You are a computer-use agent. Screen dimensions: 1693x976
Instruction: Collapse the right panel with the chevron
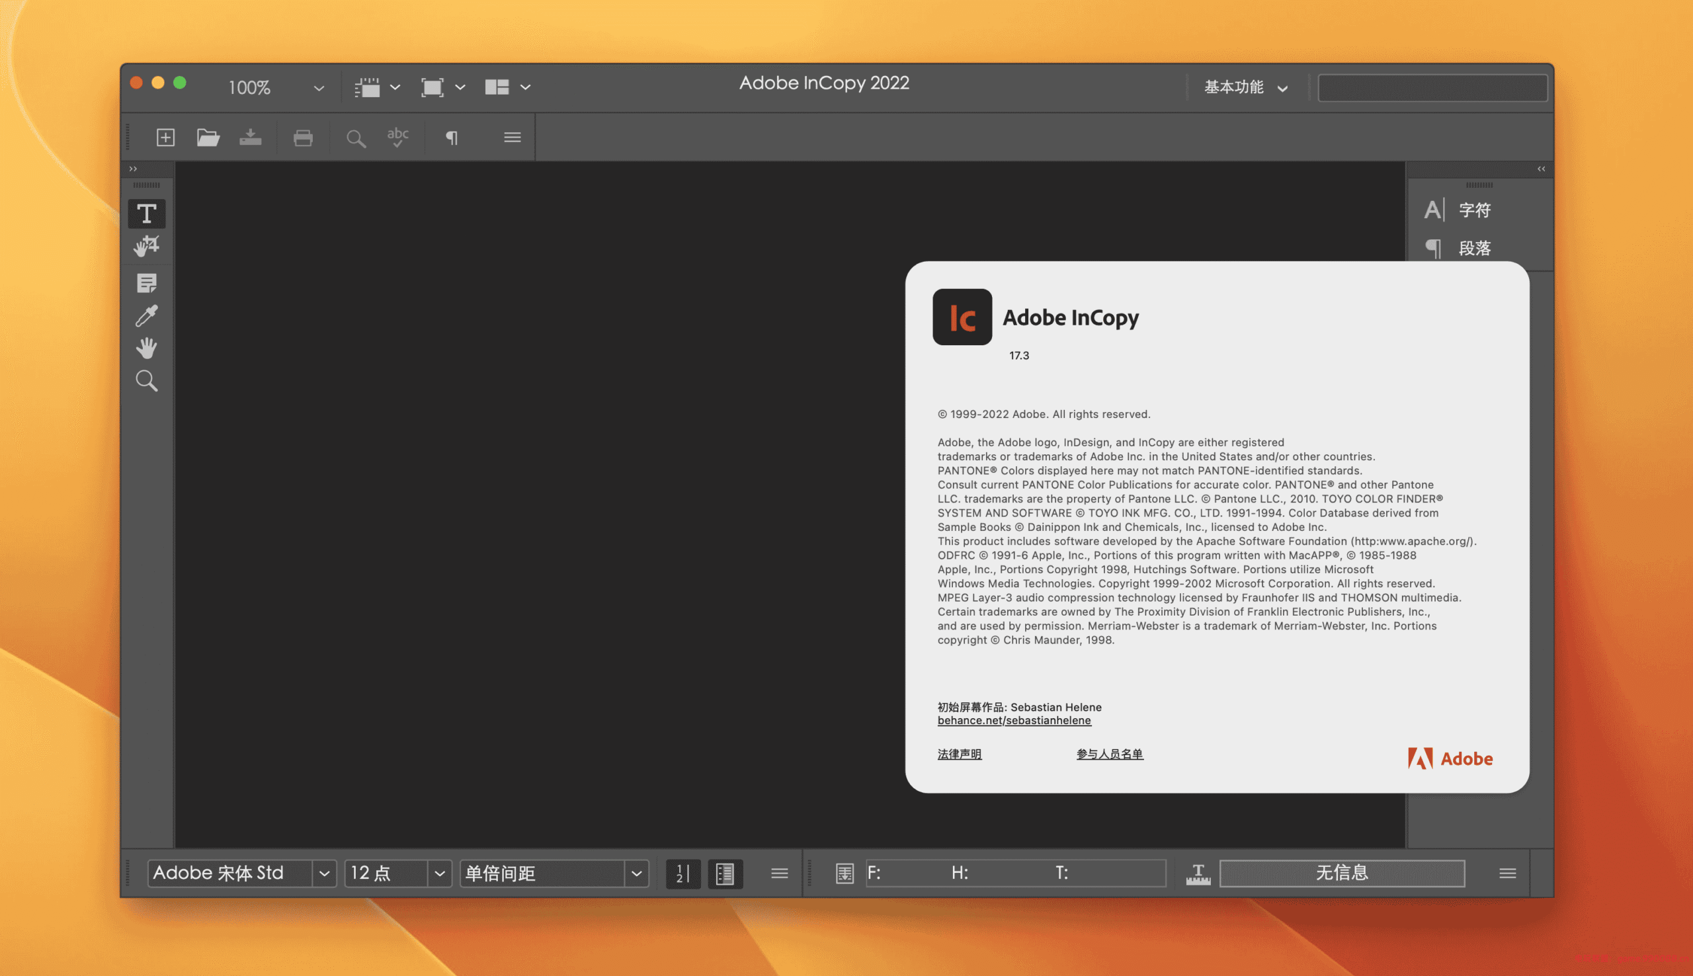pos(1541,169)
